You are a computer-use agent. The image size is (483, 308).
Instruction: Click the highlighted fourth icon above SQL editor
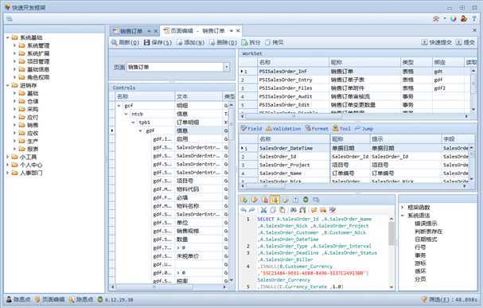tap(275, 200)
